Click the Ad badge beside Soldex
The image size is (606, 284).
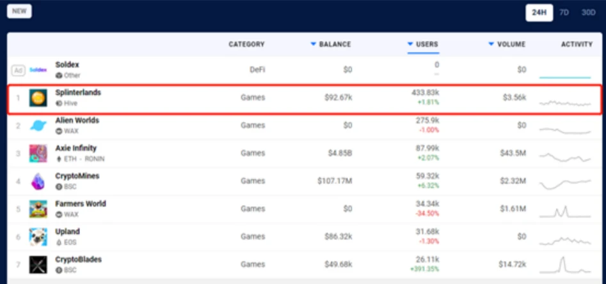point(18,70)
